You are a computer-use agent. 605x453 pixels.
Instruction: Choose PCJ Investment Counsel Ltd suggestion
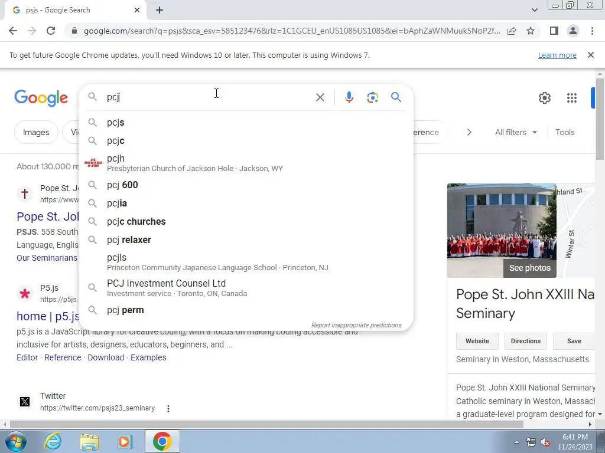(246, 288)
